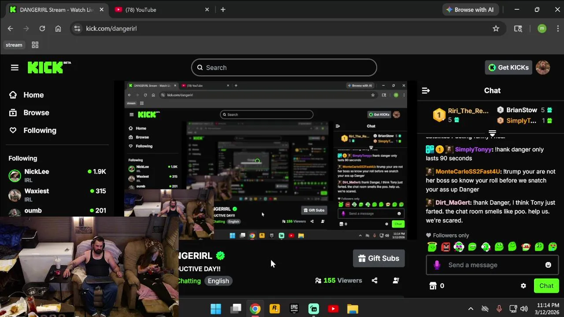Viewport: 564px width, 317px height.
Task: Open the Kick shop icon below chat
Action: 433,286
